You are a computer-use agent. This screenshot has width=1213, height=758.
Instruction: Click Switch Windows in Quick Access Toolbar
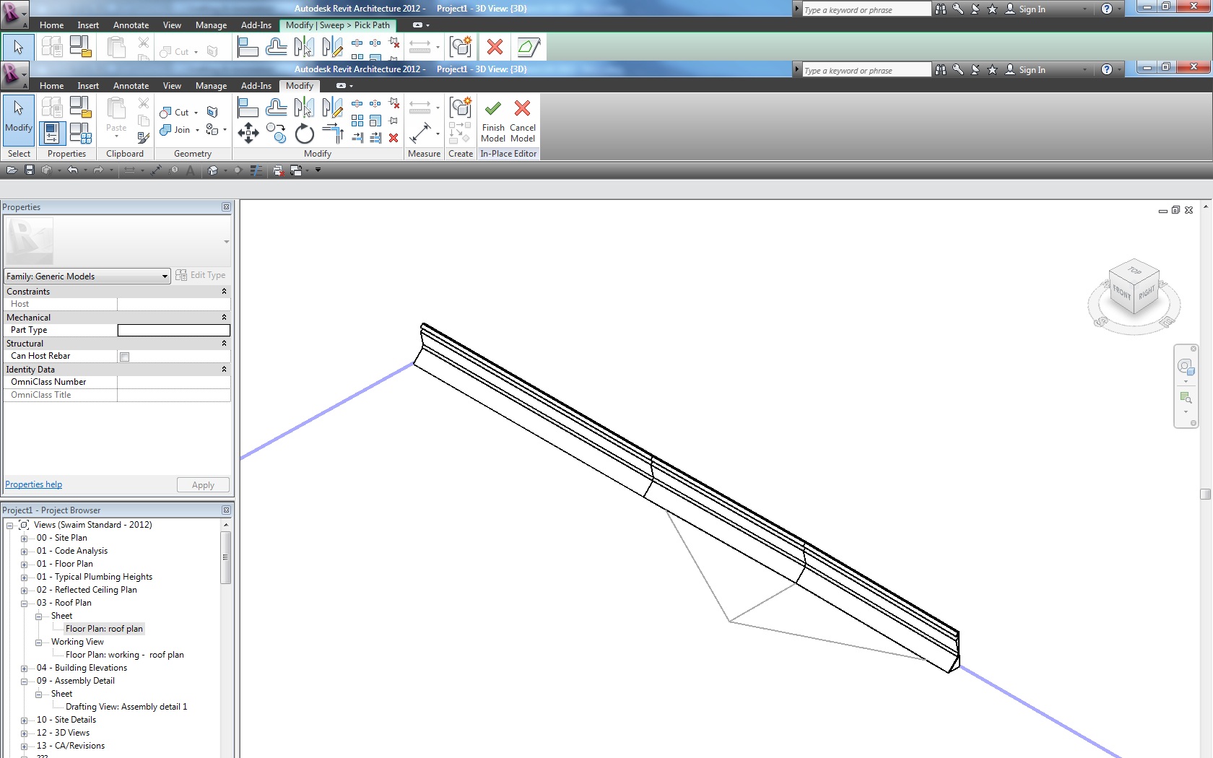click(296, 170)
